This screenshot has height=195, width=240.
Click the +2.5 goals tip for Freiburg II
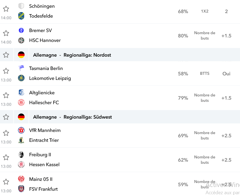pyautogui.click(x=226, y=160)
